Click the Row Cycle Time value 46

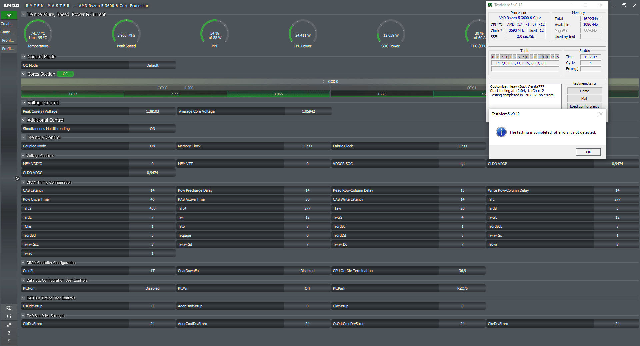pyautogui.click(x=152, y=199)
